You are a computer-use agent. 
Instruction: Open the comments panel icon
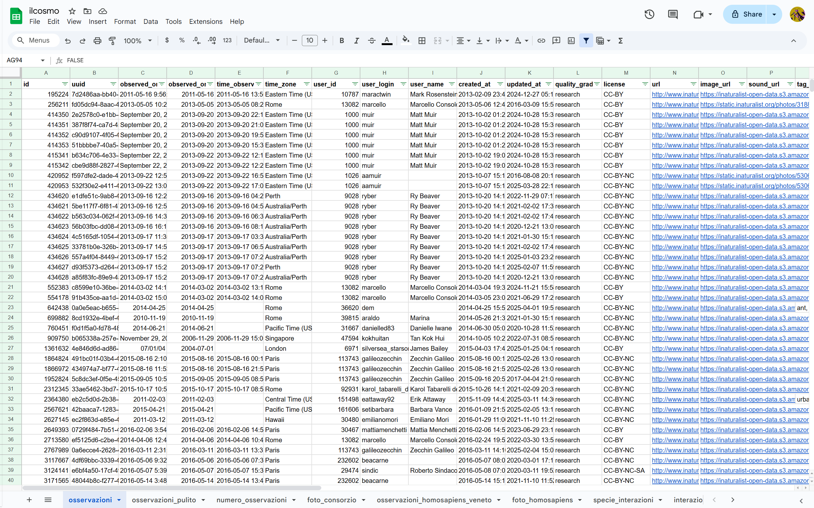tap(673, 14)
